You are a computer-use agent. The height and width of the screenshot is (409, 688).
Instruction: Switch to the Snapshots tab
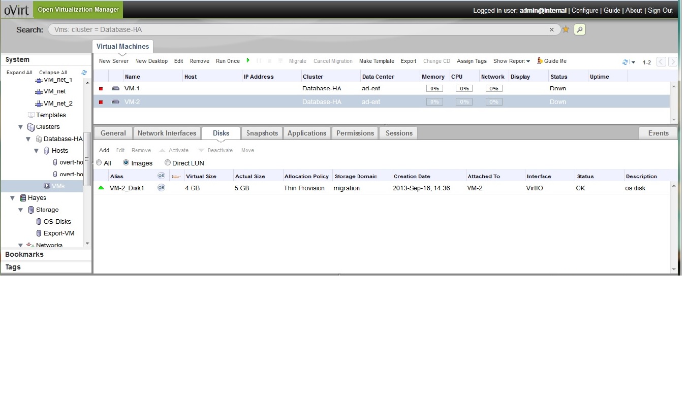click(262, 133)
